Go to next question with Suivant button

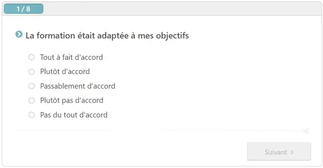[279, 152]
